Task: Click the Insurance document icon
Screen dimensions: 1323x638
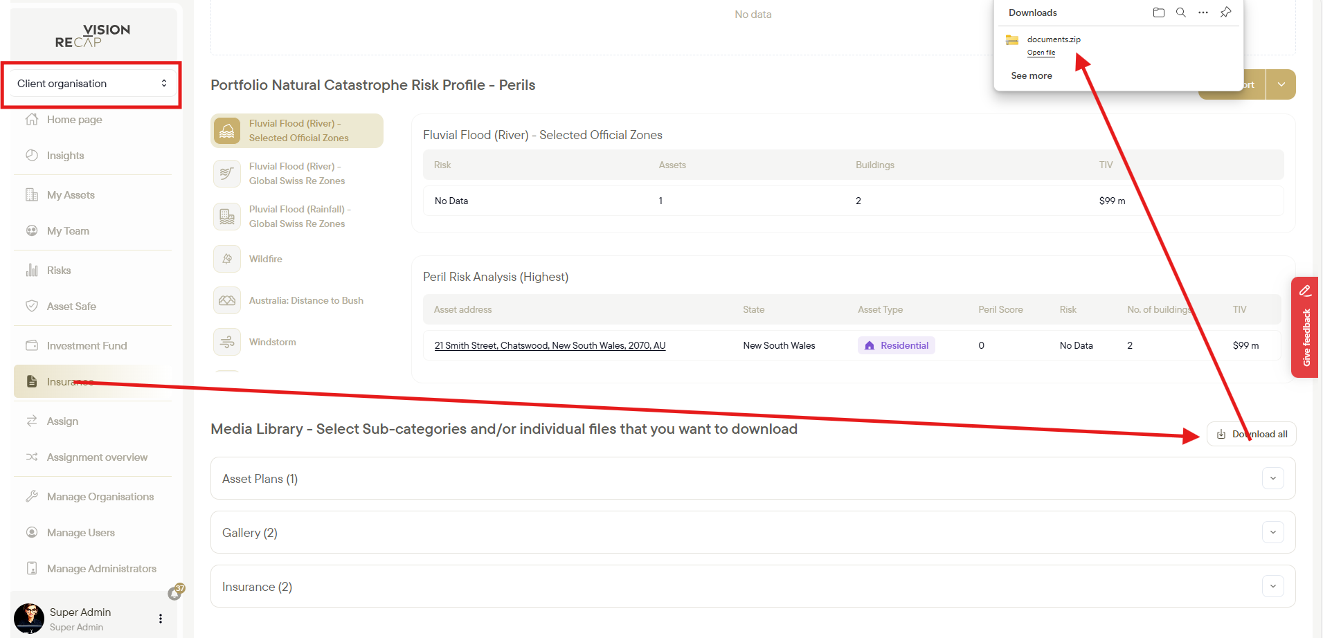Action: point(32,382)
